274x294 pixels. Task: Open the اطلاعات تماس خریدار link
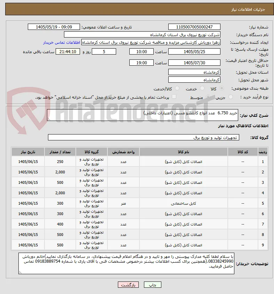pos(62,42)
